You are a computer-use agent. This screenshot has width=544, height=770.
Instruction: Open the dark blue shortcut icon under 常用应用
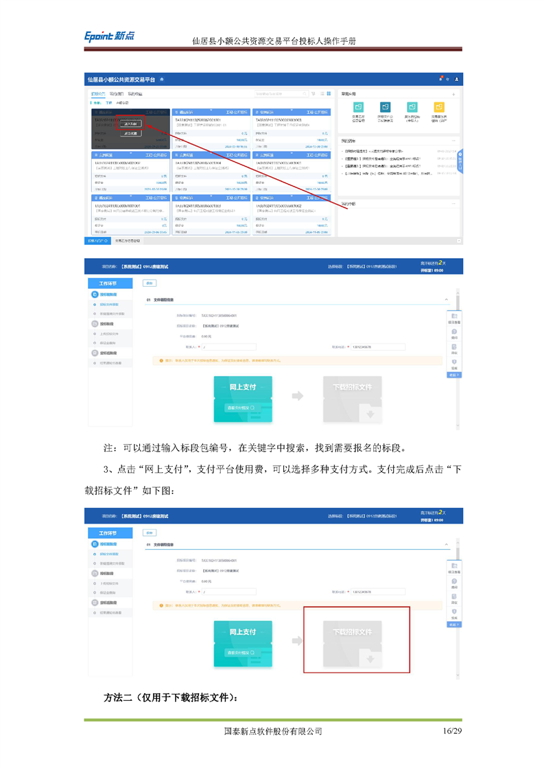(x=386, y=107)
